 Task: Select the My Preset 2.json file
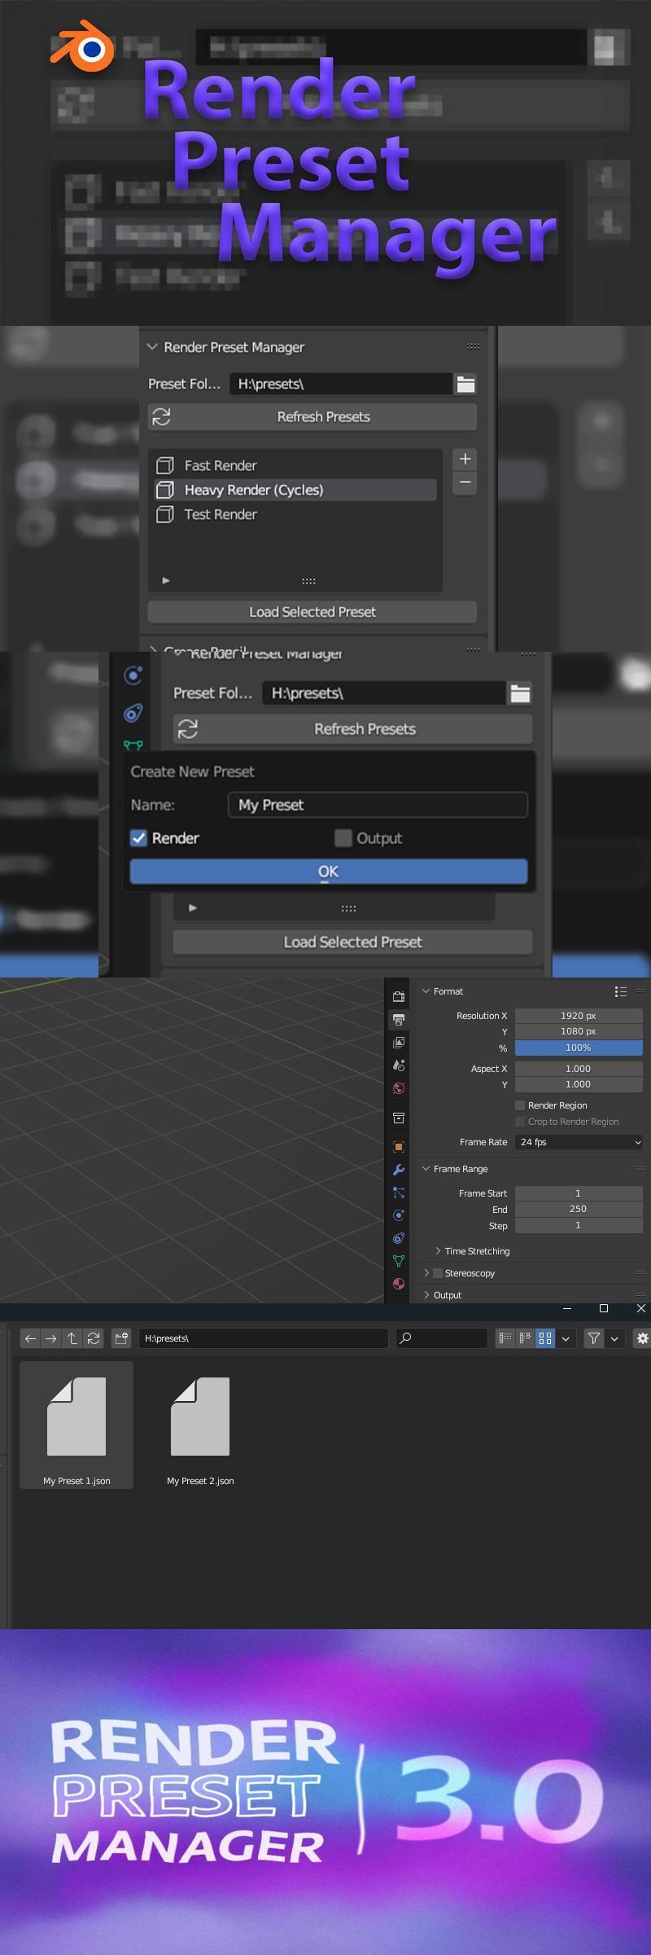point(200,1425)
